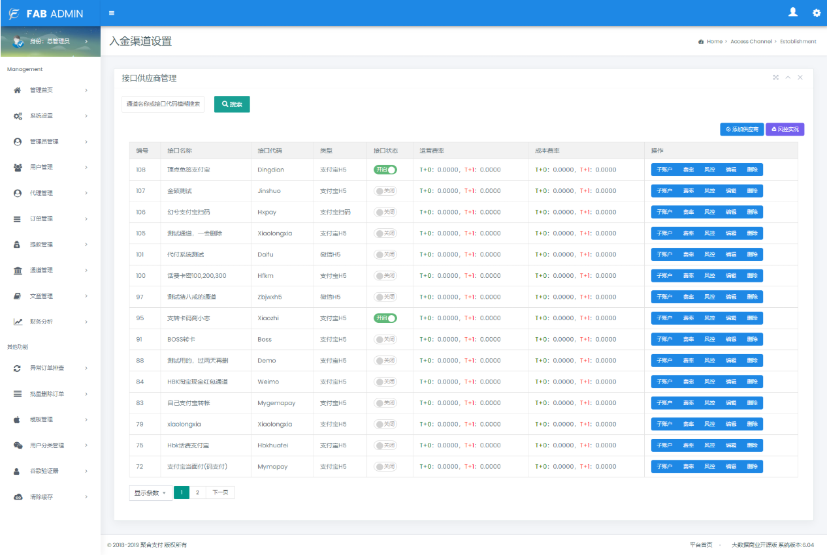The image size is (827, 555).
Task: Click 编辑 for interface Dingdian
Action: (732, 169)
